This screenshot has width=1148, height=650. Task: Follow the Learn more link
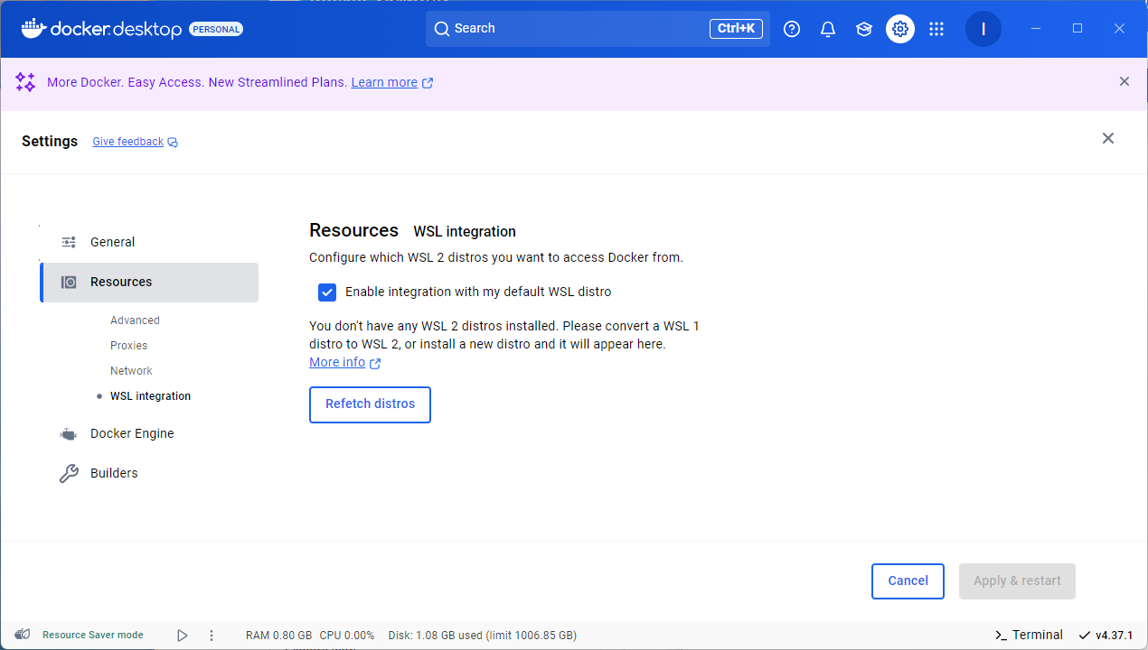[x=384, y=82]
